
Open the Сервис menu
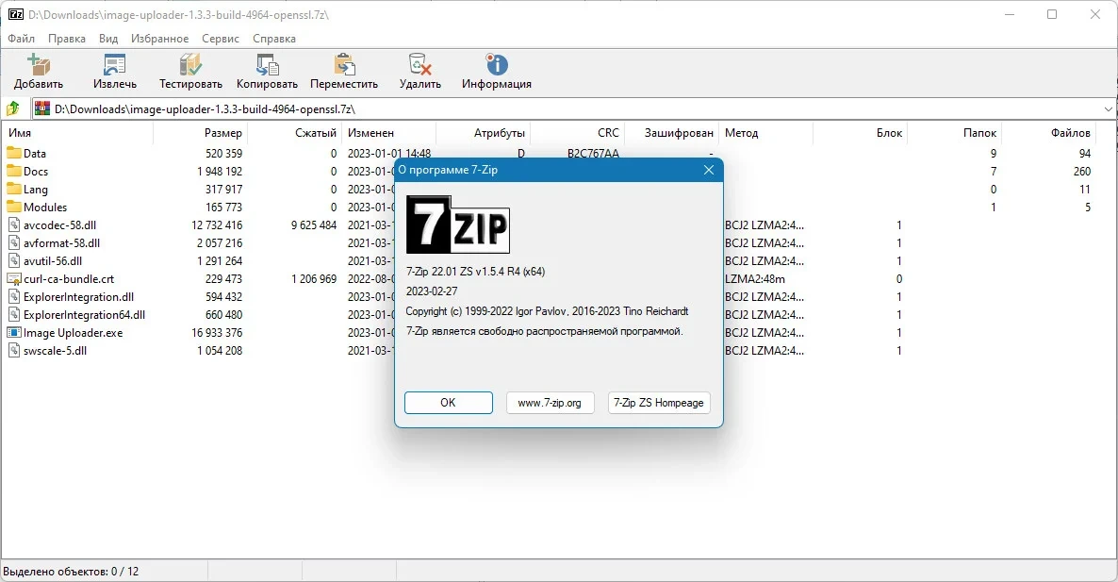221,39
